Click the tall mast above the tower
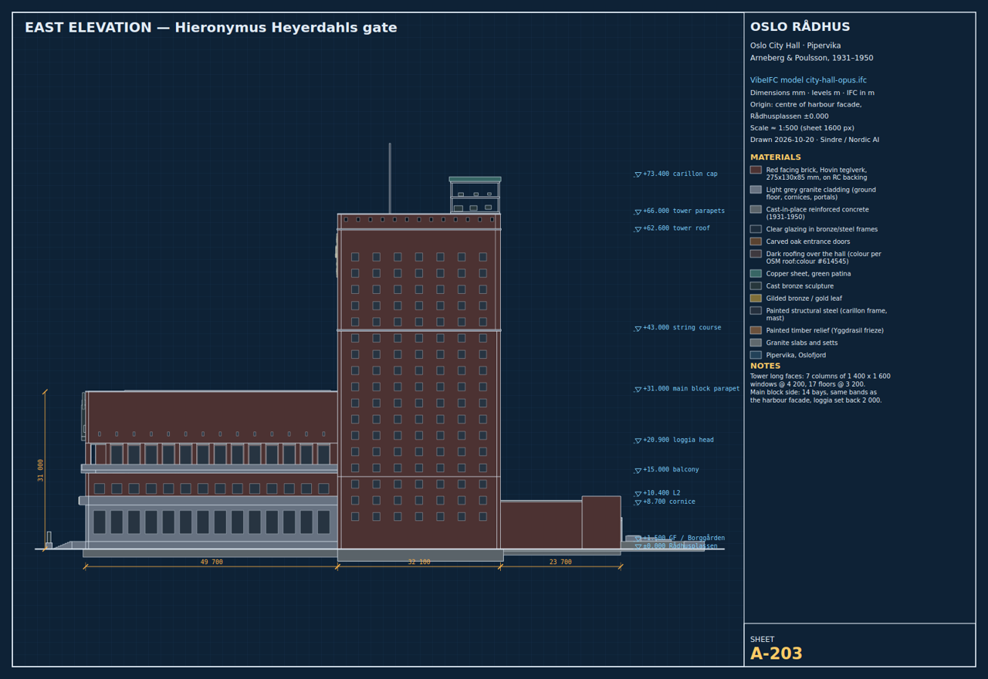 (390, 178)
